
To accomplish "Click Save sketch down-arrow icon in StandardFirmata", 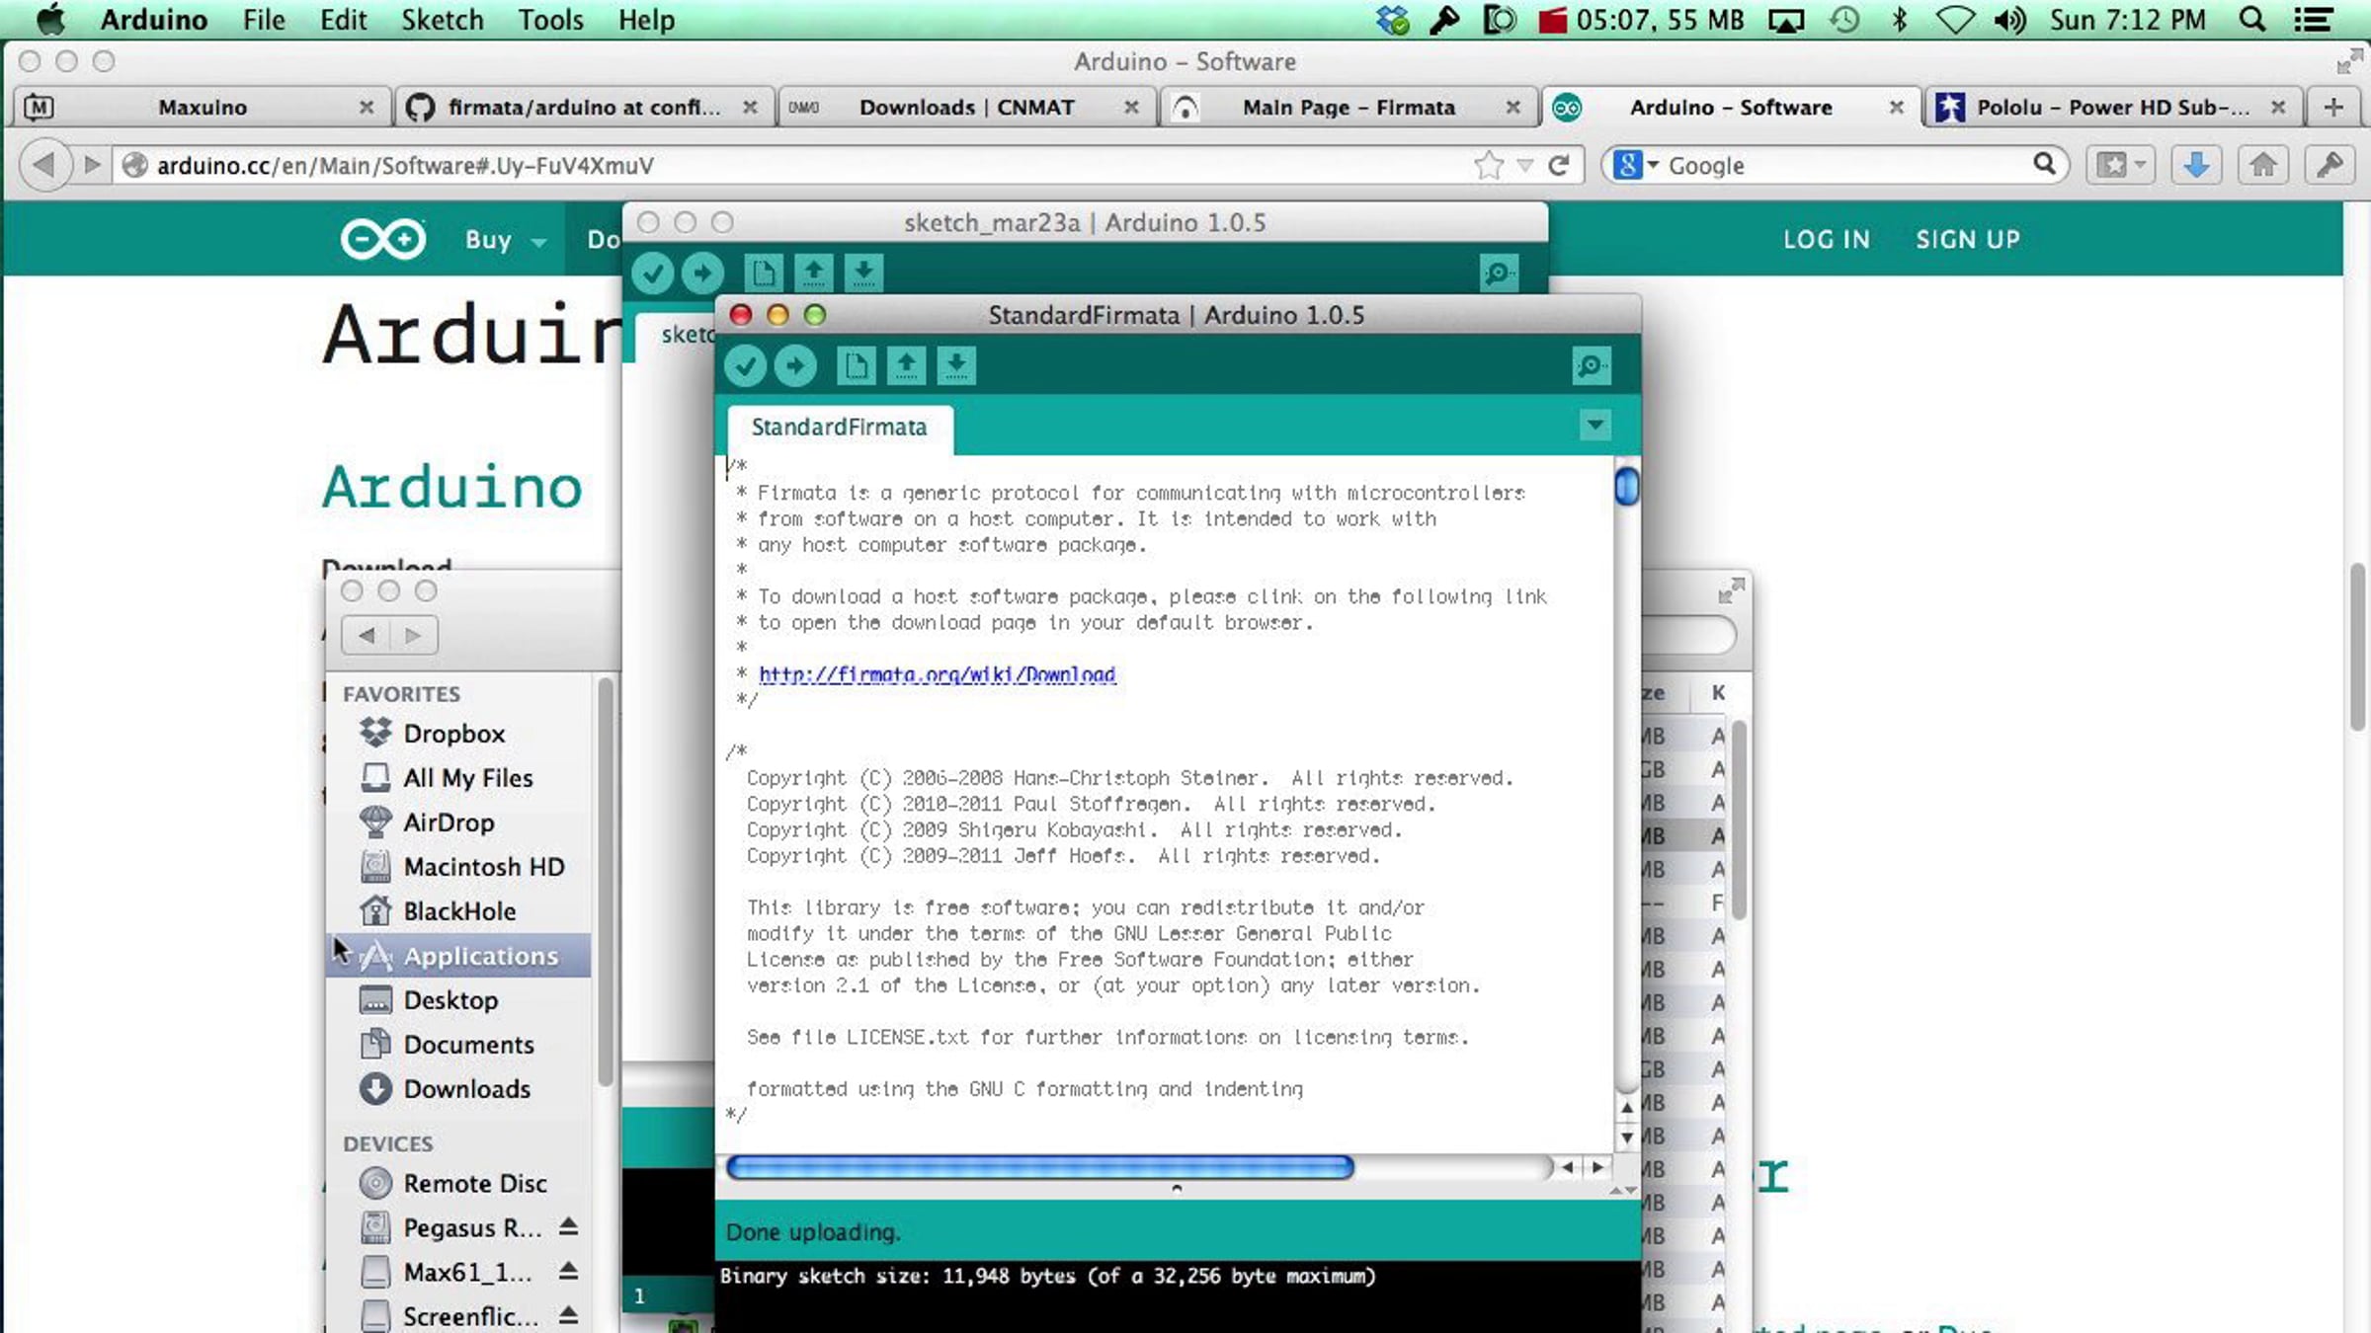I will tap(956, 366).
